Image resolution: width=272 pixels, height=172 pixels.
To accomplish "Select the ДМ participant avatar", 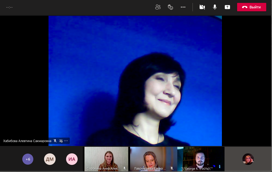I will pos(50,159).
